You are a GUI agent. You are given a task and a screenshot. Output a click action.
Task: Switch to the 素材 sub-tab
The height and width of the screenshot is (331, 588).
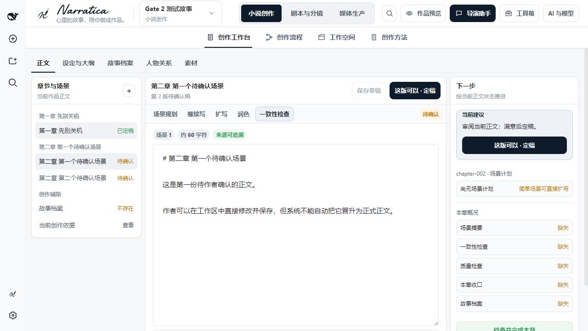click(191, 63)
